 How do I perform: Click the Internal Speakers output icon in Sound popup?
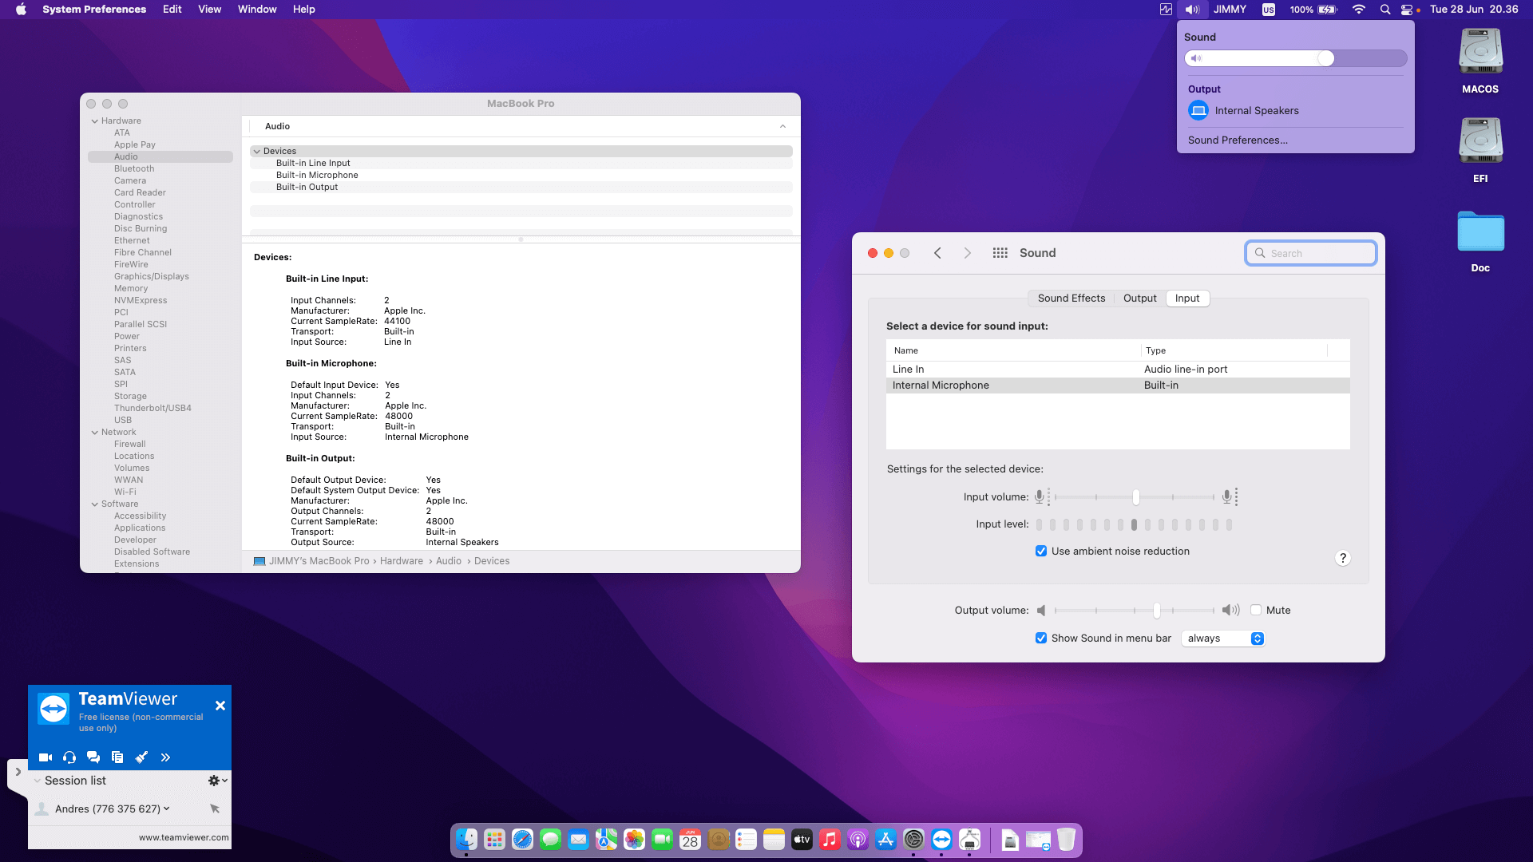pyautogui.click(x=1198, y=111)
